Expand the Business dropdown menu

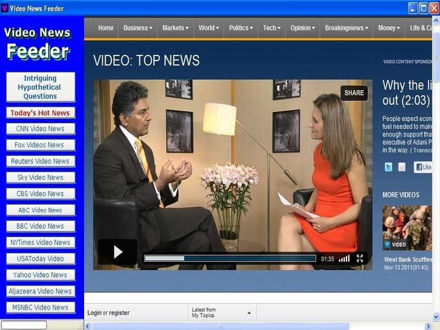[x=138, y=28]
